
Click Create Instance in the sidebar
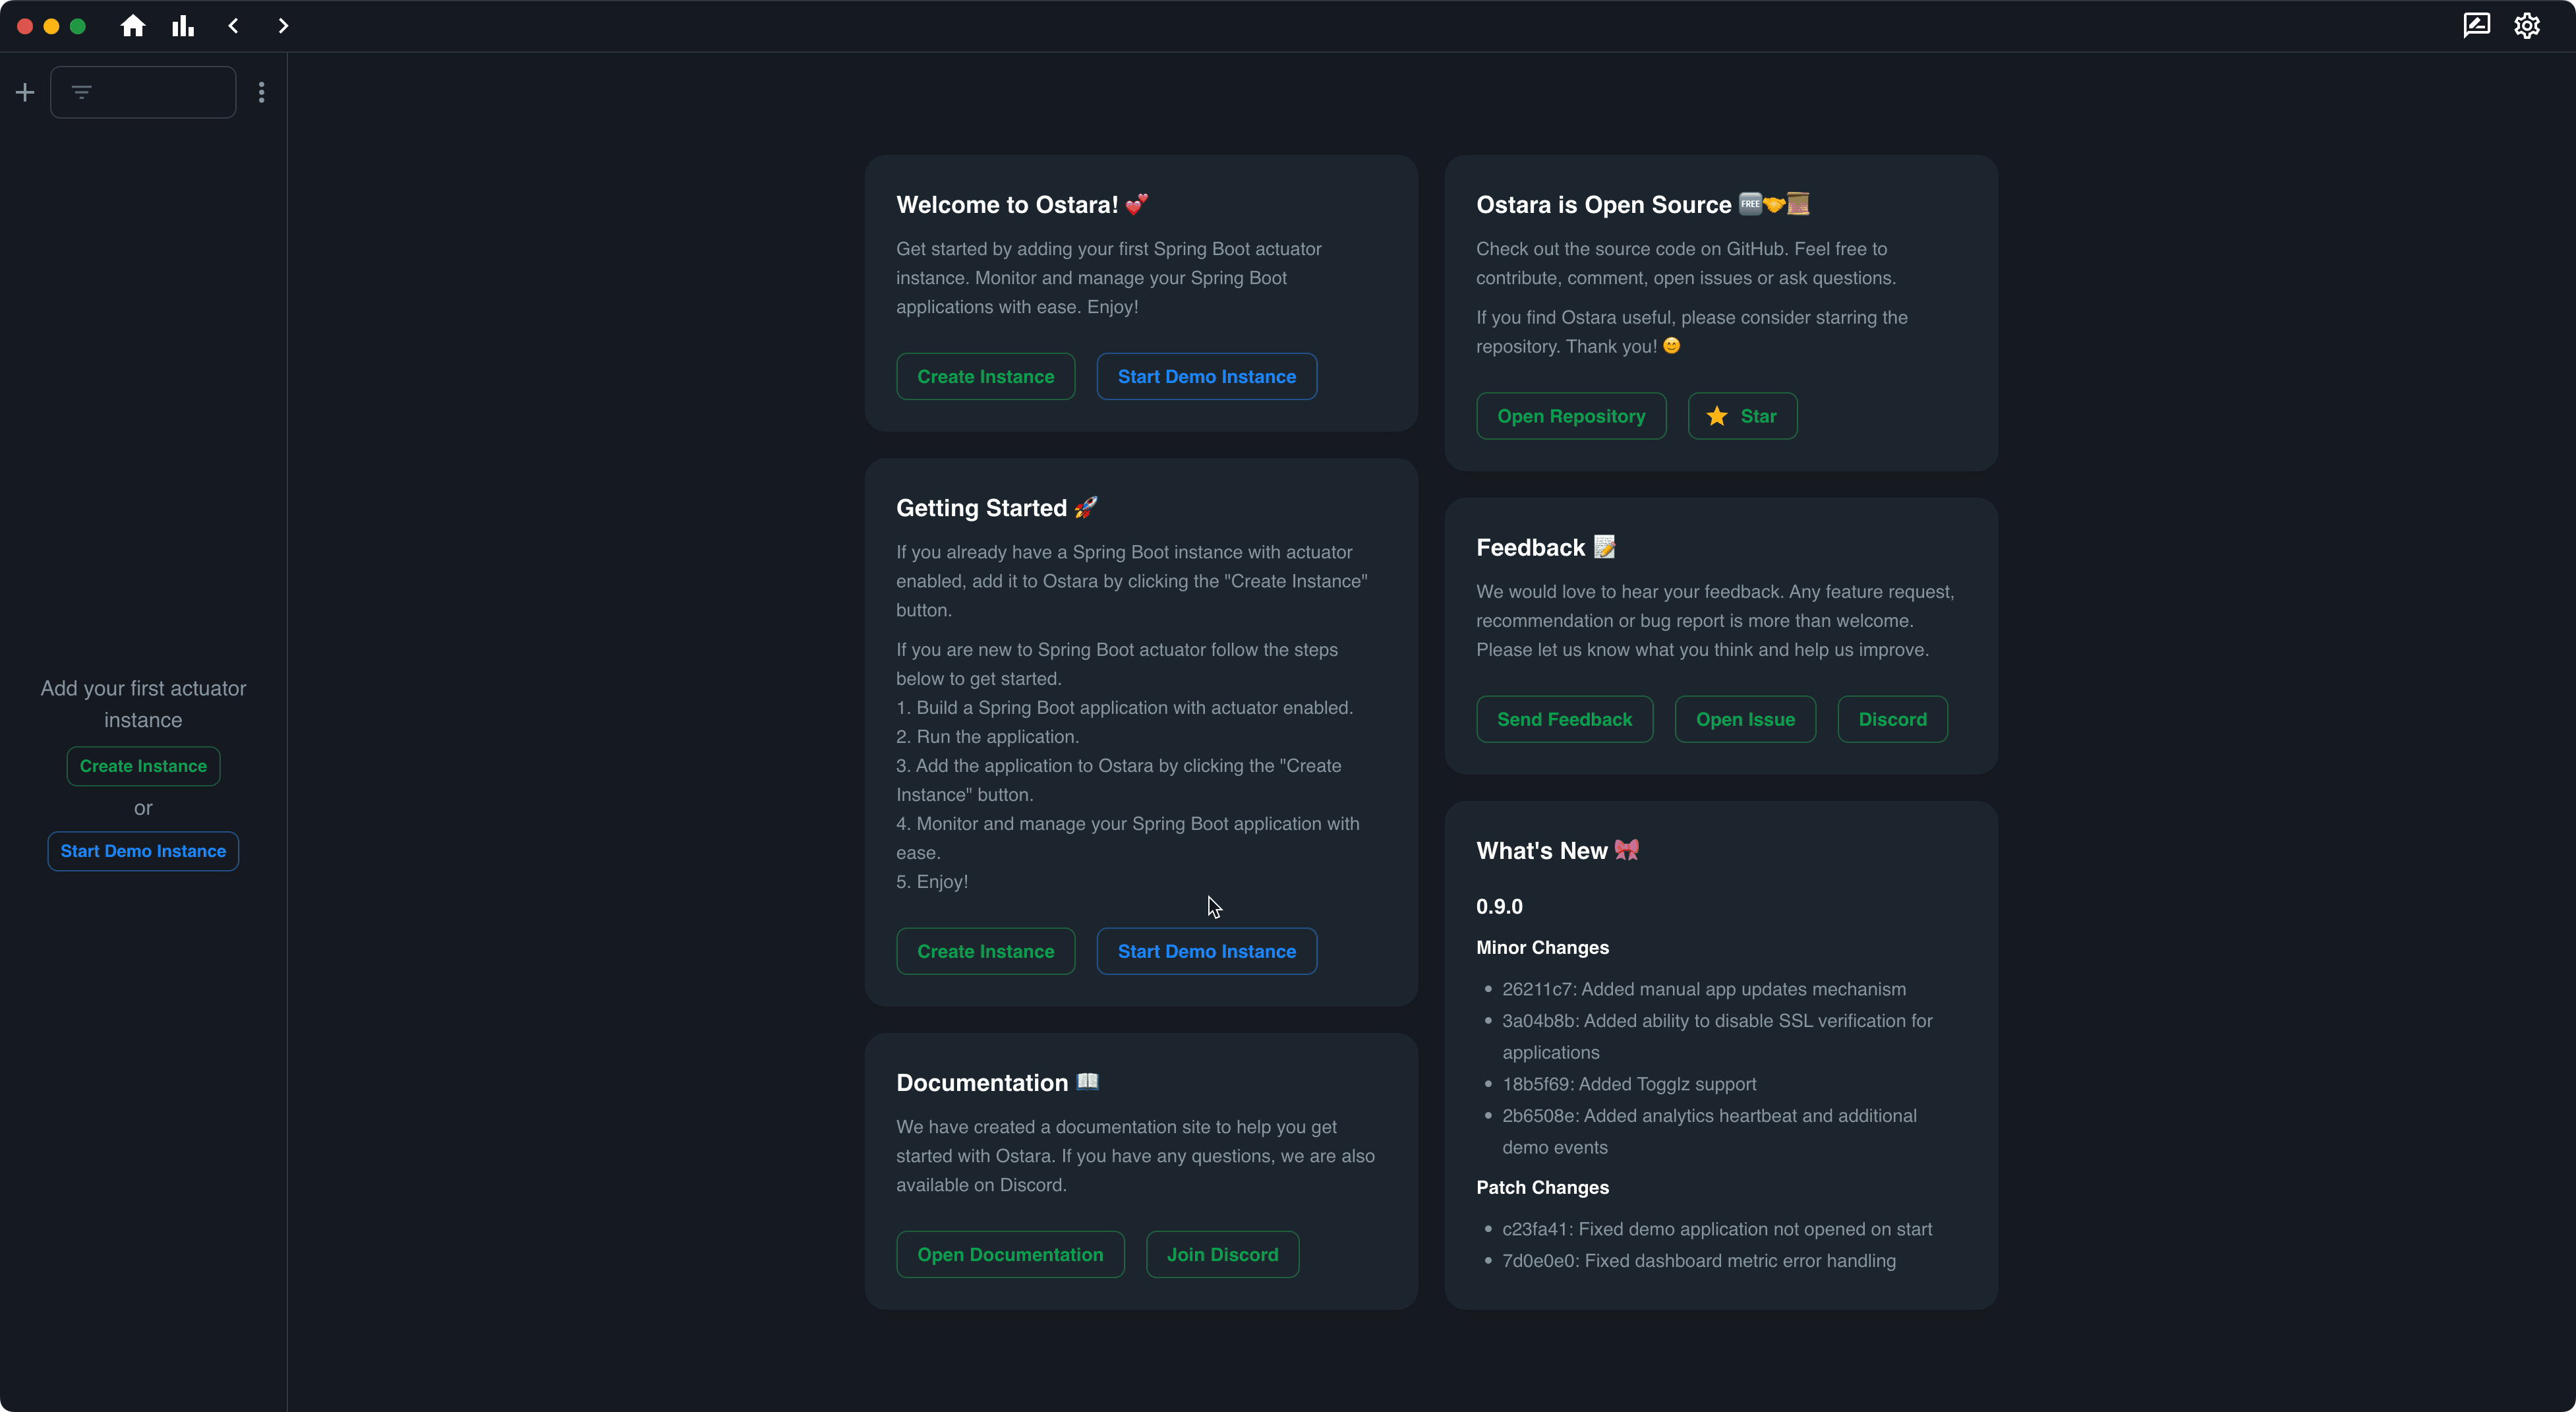(x=143, y=766)
